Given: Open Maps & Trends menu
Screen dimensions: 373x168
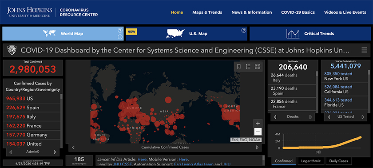Looking at the screenshot, I should pyautogui.click(x=207, y=12).
